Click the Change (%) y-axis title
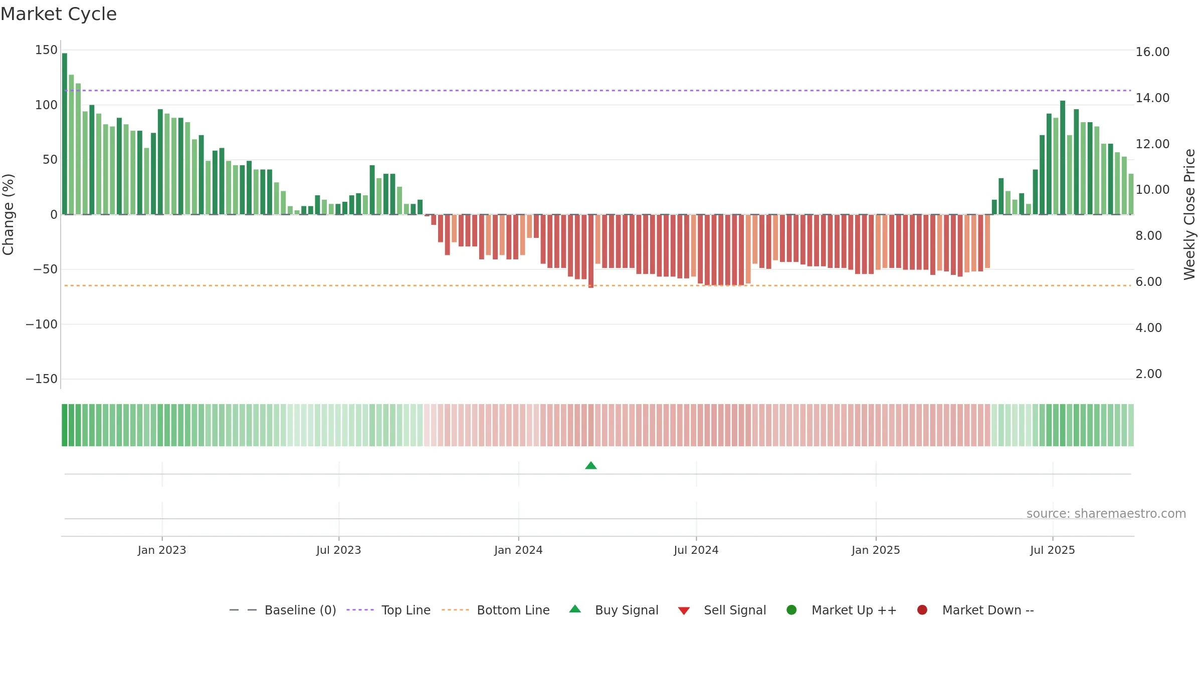This screenshot has height=676, width=1203. [8, 214]
